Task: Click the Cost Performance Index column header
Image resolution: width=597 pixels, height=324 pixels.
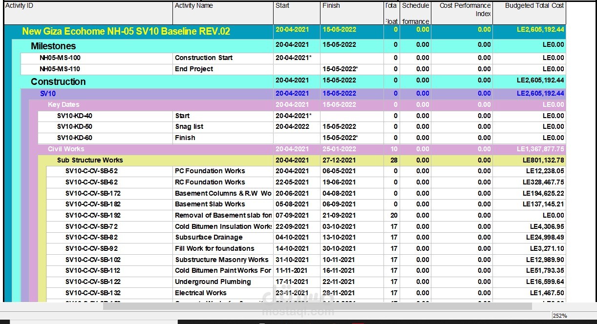Action: point(462,13)
